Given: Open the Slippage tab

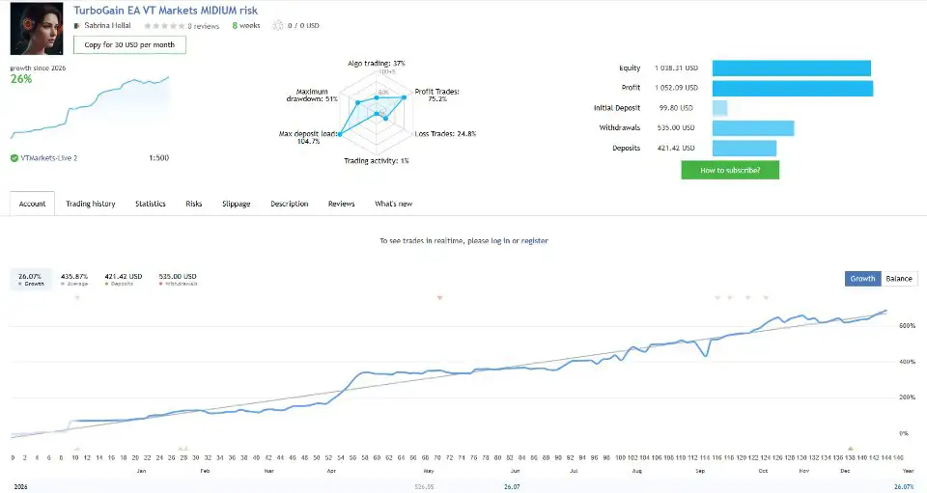Looking at the screenshot, I should (x=236, y=204).
